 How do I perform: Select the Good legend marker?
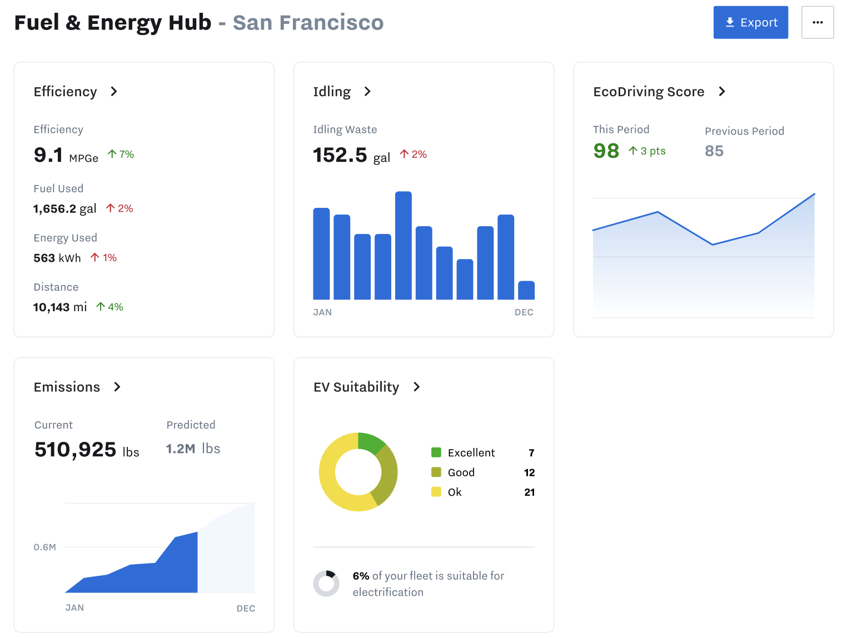point(436,472)
